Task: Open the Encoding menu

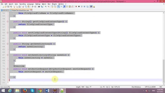Action: point(22,4)
